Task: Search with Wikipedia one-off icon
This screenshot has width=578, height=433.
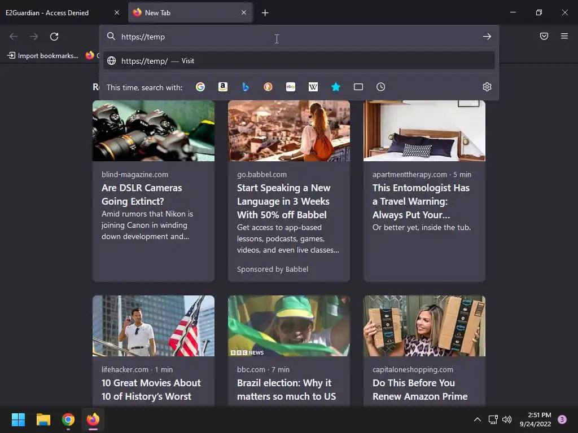Action: (x=313, y=87)
